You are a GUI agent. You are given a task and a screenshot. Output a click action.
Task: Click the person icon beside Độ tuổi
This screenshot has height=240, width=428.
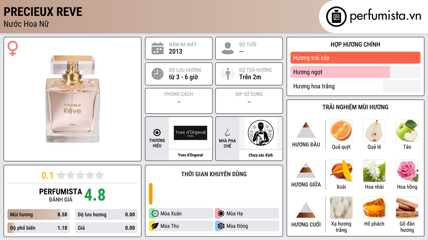(x=228, y=48)
